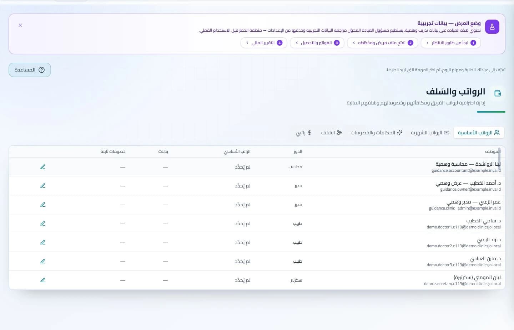Select employee name د. سامي الخطيب

point(483,221)
